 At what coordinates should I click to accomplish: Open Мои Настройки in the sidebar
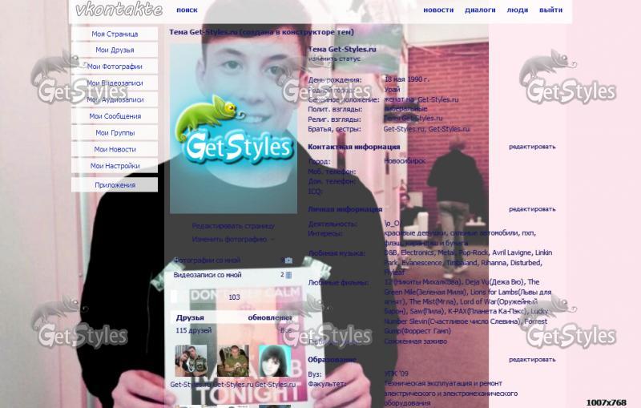(x=115, y=166)
